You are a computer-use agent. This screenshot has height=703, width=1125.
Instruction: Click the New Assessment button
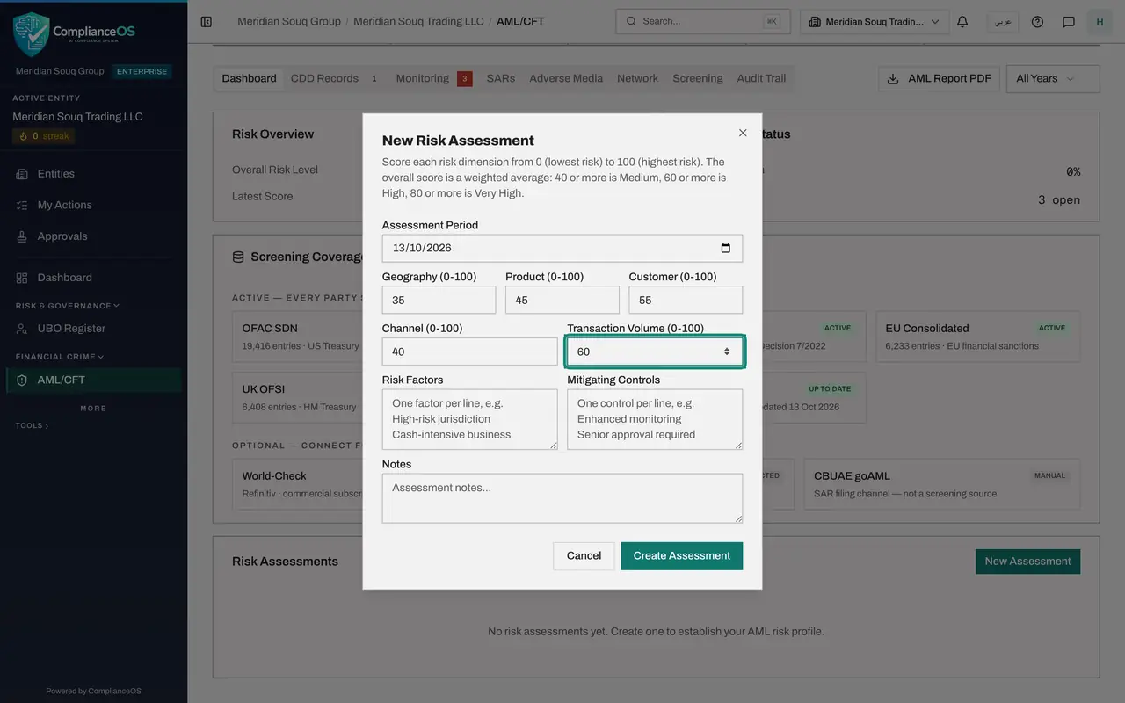(x=1027, y=562)
